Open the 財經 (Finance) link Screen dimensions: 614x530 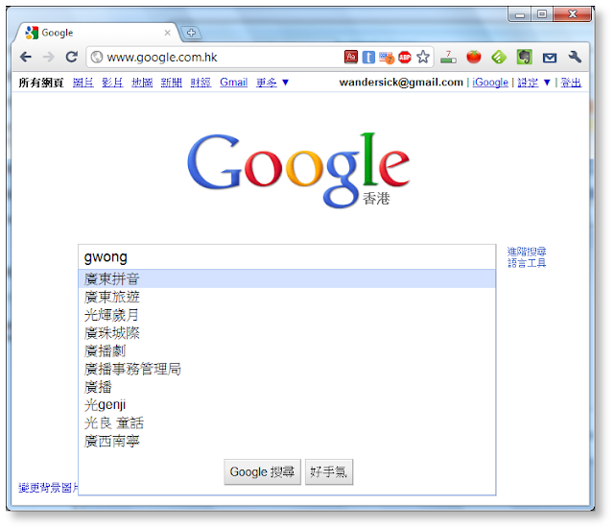[x=201, y=83]
